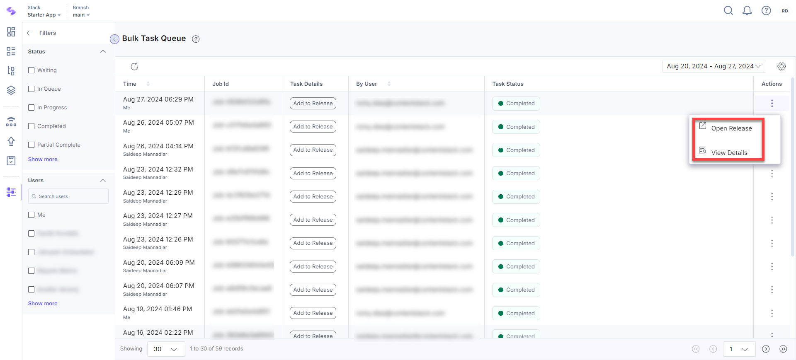Go to the next page of records
Image resolution: width=796 pixels, height=360 pixels.
coord(766,349)
